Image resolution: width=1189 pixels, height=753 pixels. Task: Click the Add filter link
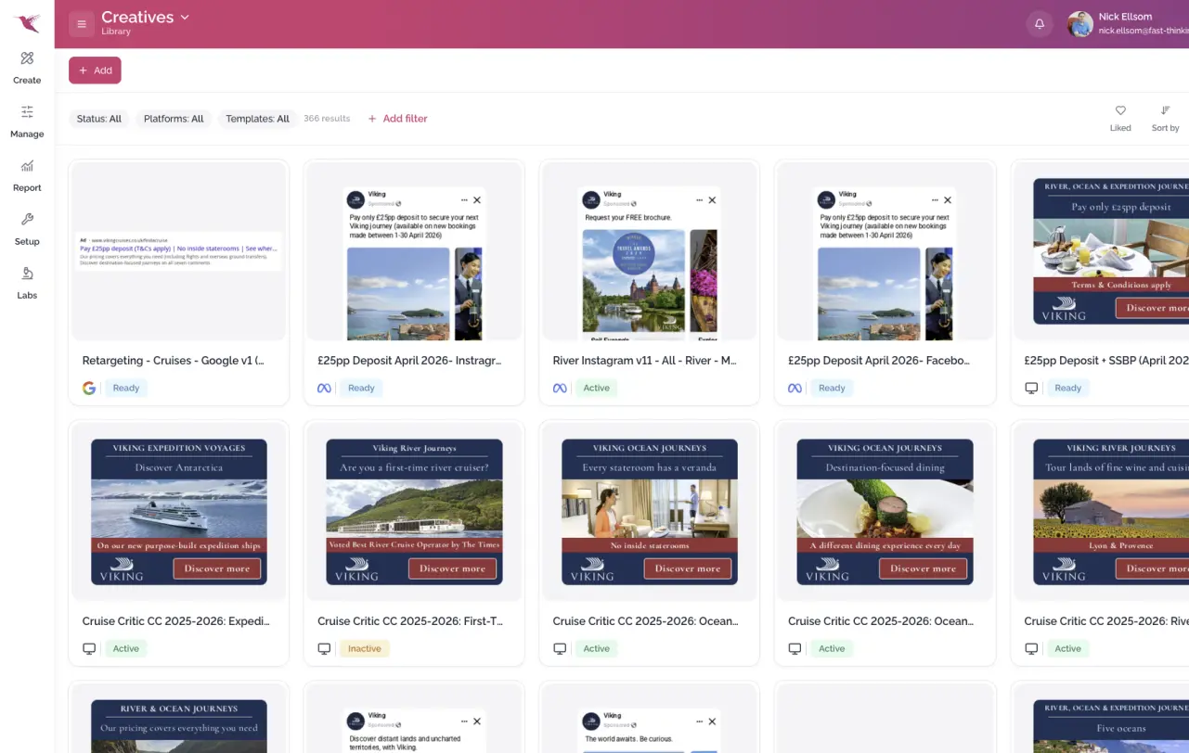pyautogui.click(x=397, y=119)
